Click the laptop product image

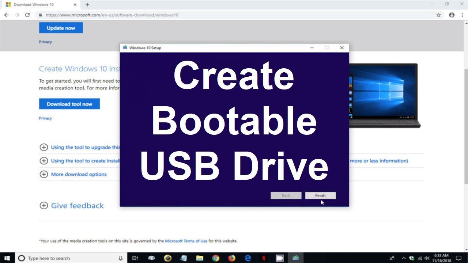click(385, 96)
